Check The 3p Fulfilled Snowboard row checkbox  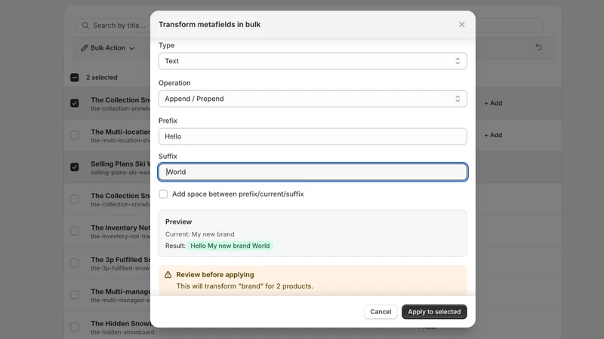pyautogui.click(x=75, y=262)
